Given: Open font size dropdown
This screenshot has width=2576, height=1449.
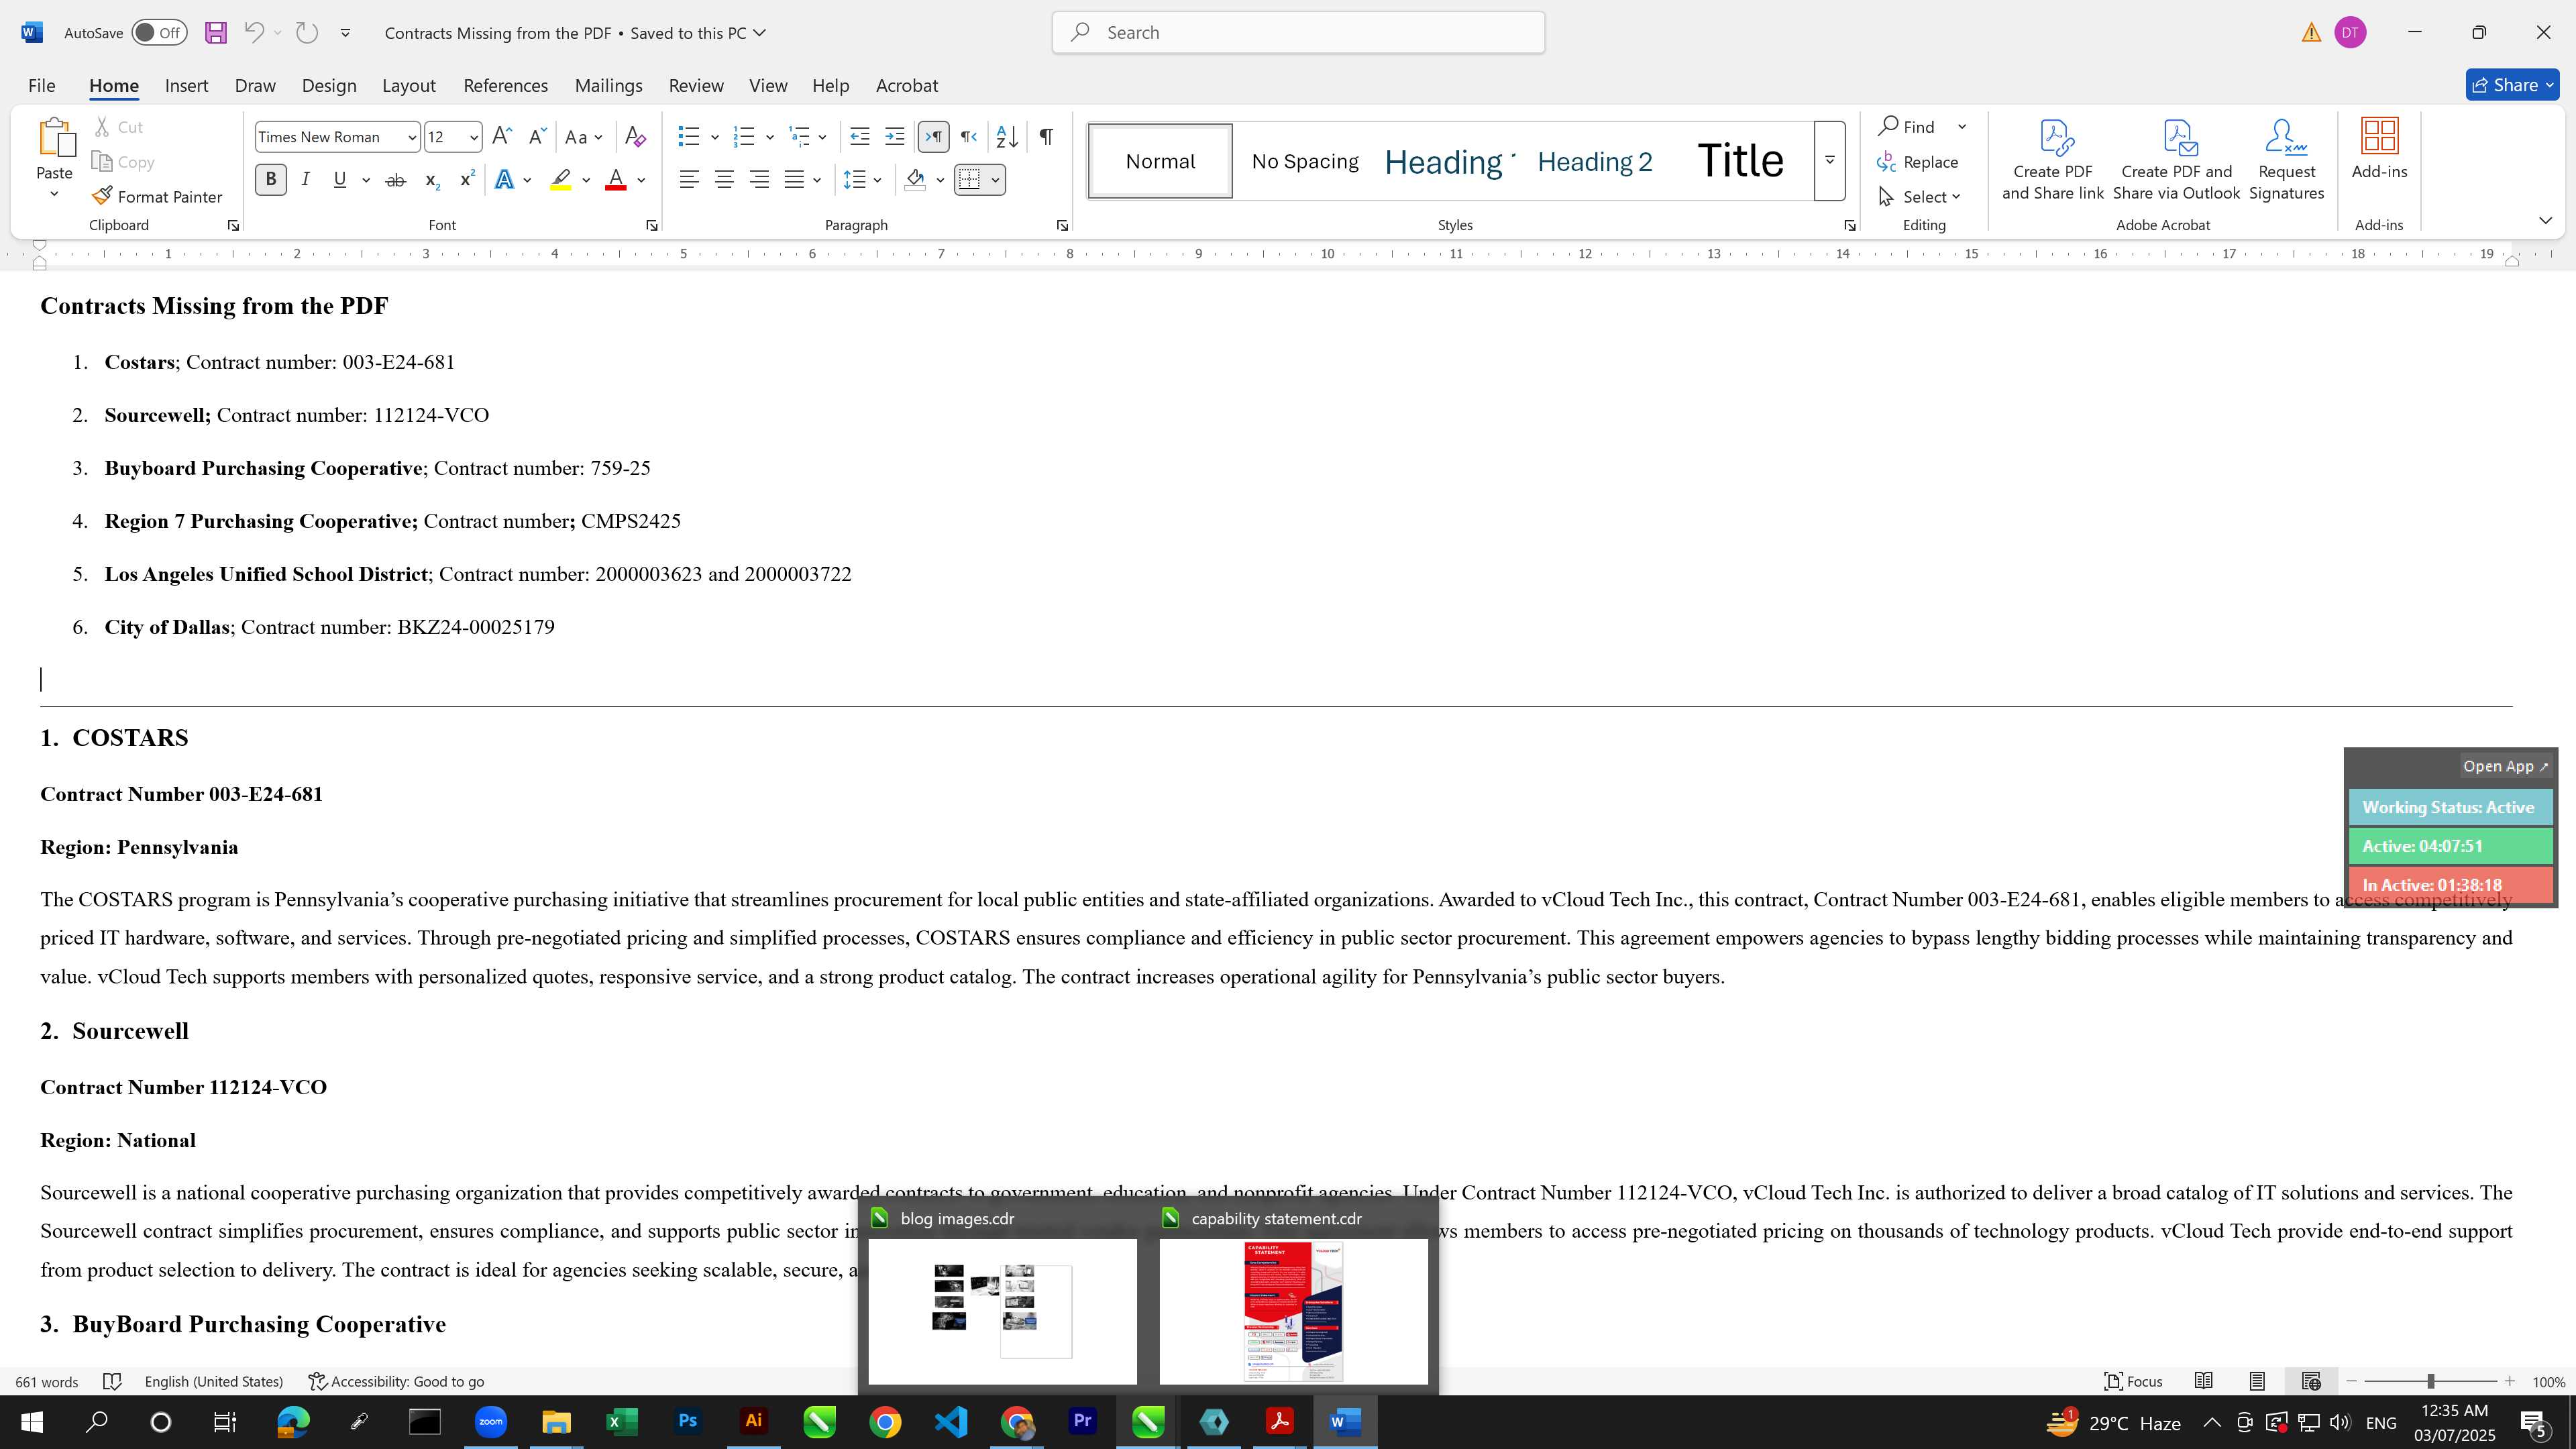Looking at the screenshot, I should pos(473,137).
